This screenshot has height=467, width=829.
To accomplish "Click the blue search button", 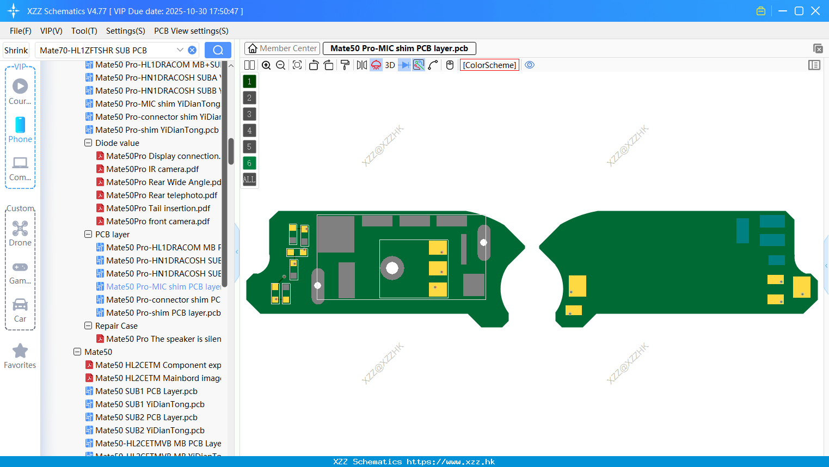I will coord(218,50).
